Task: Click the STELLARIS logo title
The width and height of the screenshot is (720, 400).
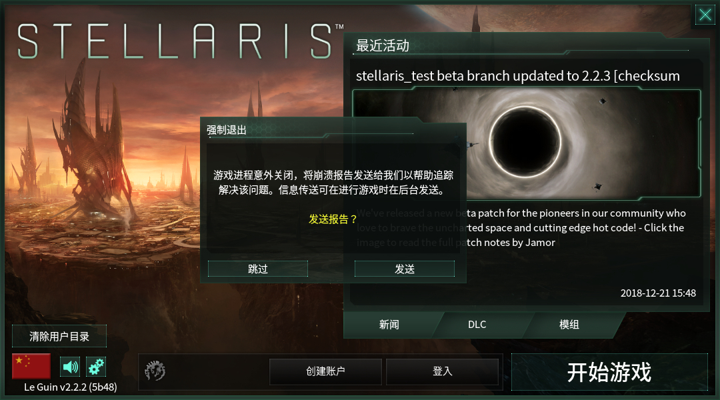Action: (175, 41)
